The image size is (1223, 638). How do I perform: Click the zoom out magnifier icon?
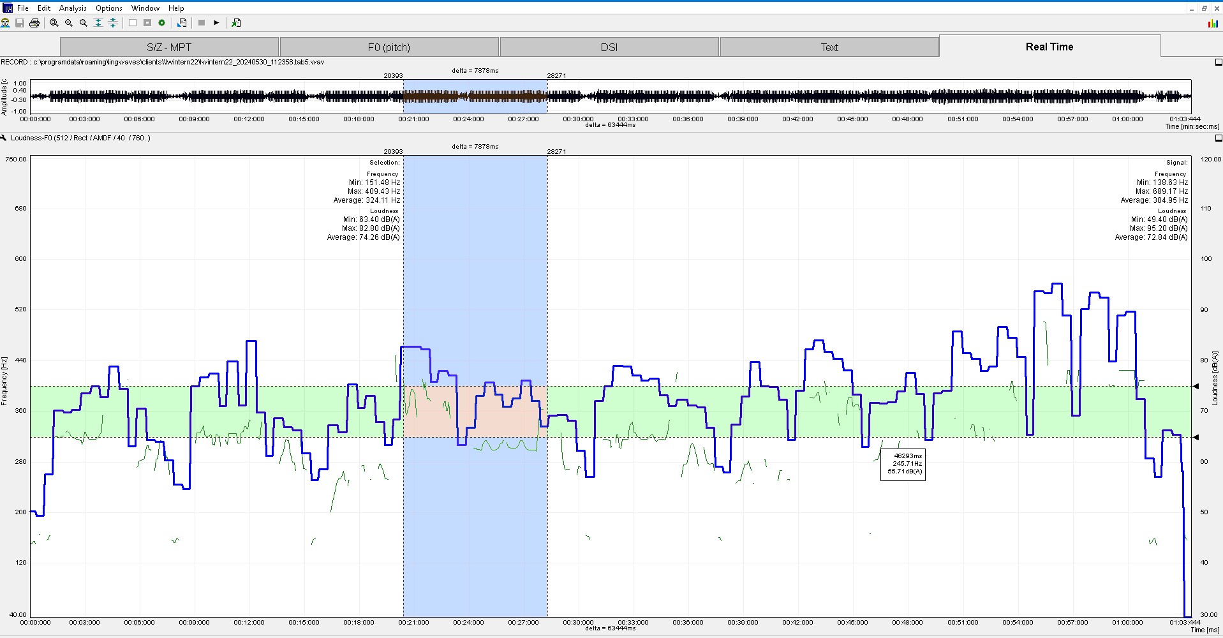(84, 23)
